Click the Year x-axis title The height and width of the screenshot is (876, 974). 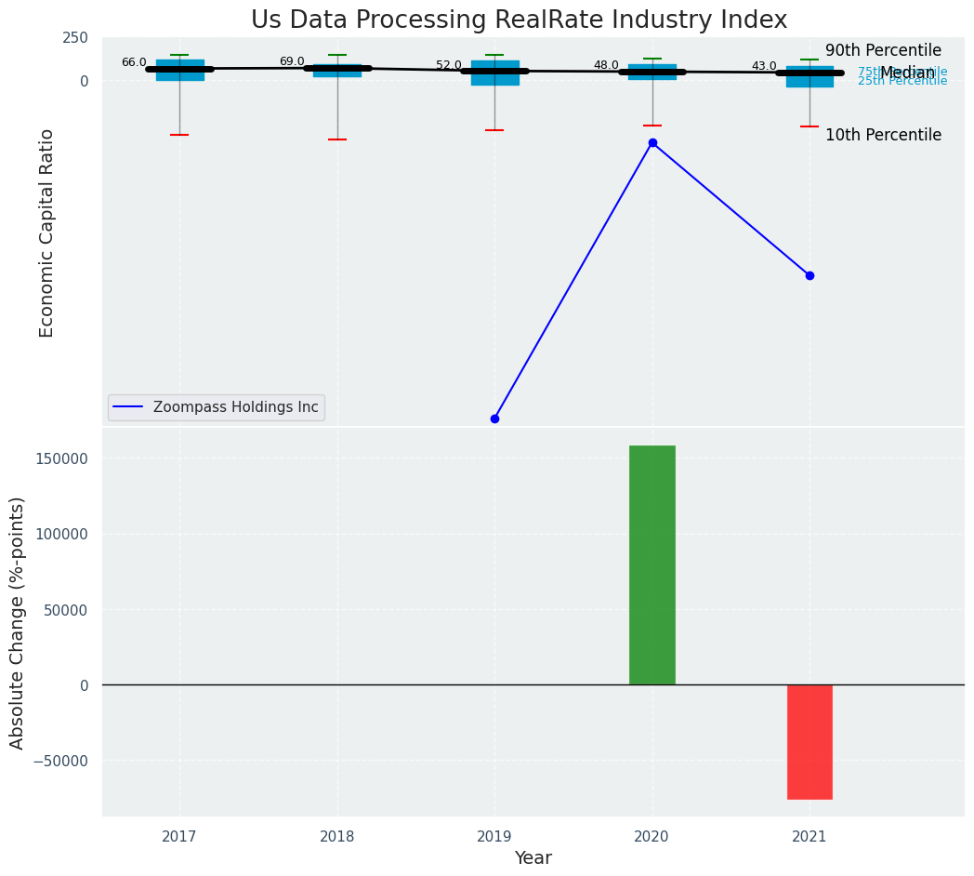(x=533, y=858)
